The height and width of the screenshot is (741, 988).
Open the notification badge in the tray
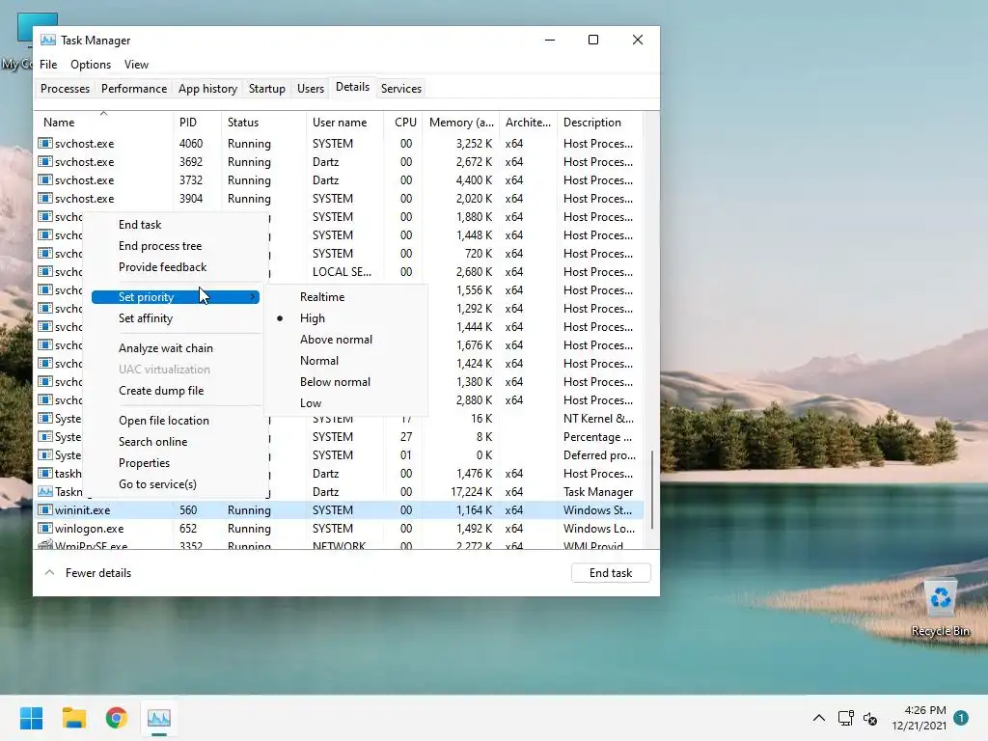[961, 718]
